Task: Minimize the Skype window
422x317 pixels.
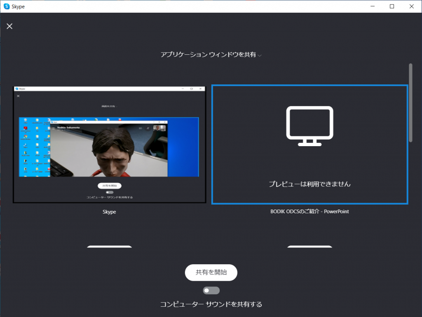Action: [x=372, y=6]
